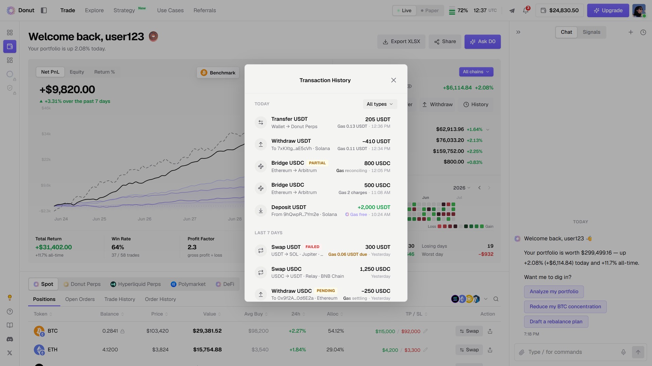Start a new chat with plus icon

(631, 32)
